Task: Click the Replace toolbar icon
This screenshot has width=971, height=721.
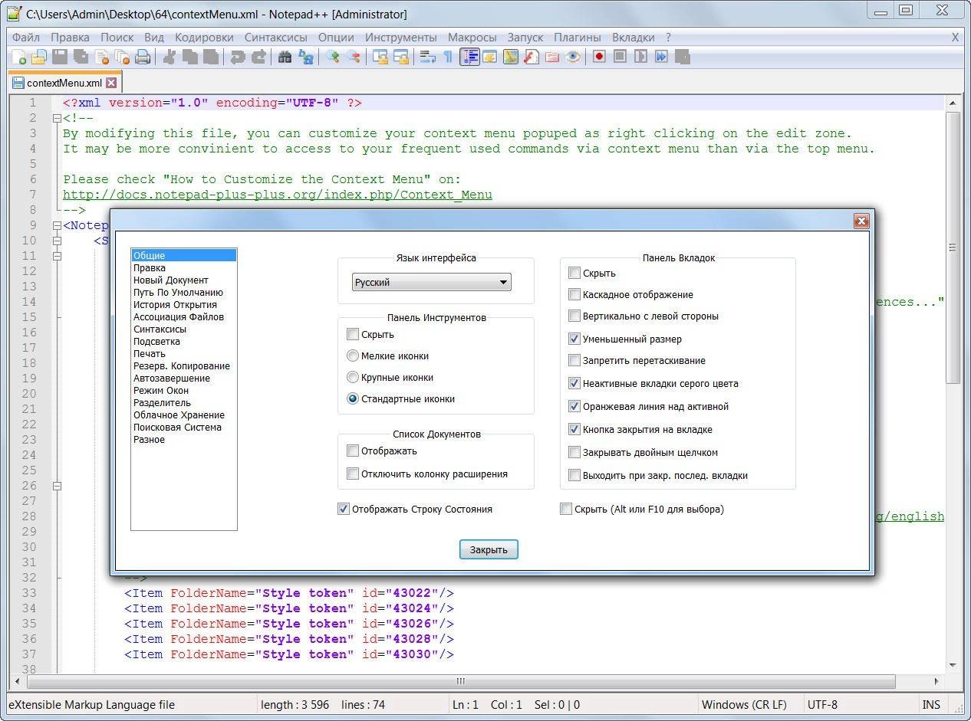Action: point(306,57)
